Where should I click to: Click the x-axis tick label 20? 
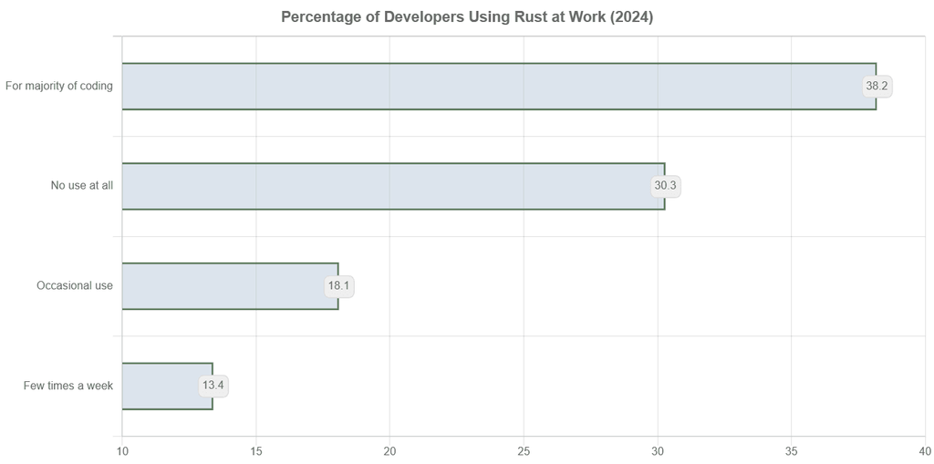[x=389, y=451]
